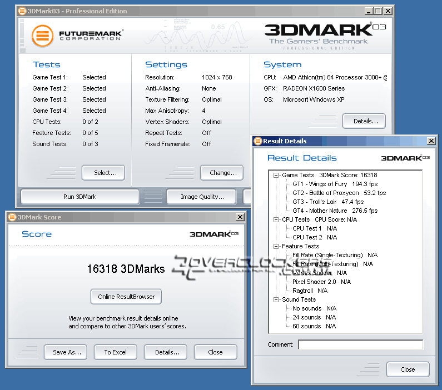442x390 pixels.
Task: Select GT4 - Mother Nature result row
Action: [335, 211]
